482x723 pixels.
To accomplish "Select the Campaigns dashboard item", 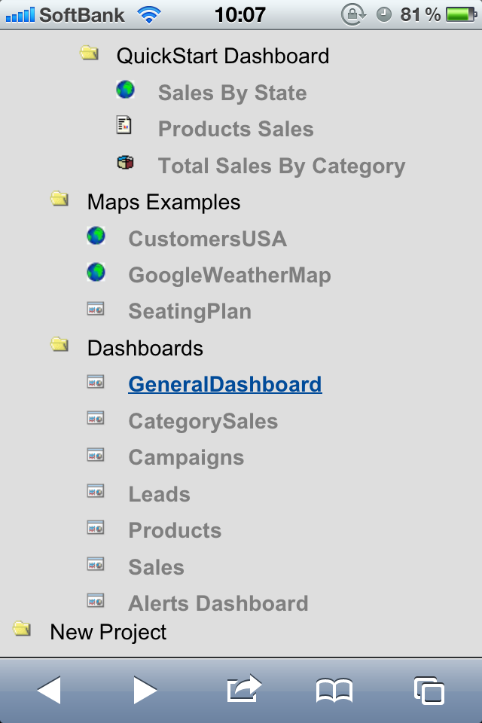I will tap(186, 458).
